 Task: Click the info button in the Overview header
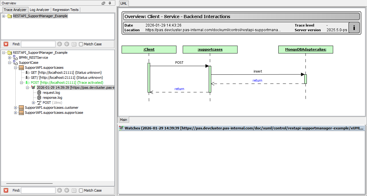(x=354, y=28)
